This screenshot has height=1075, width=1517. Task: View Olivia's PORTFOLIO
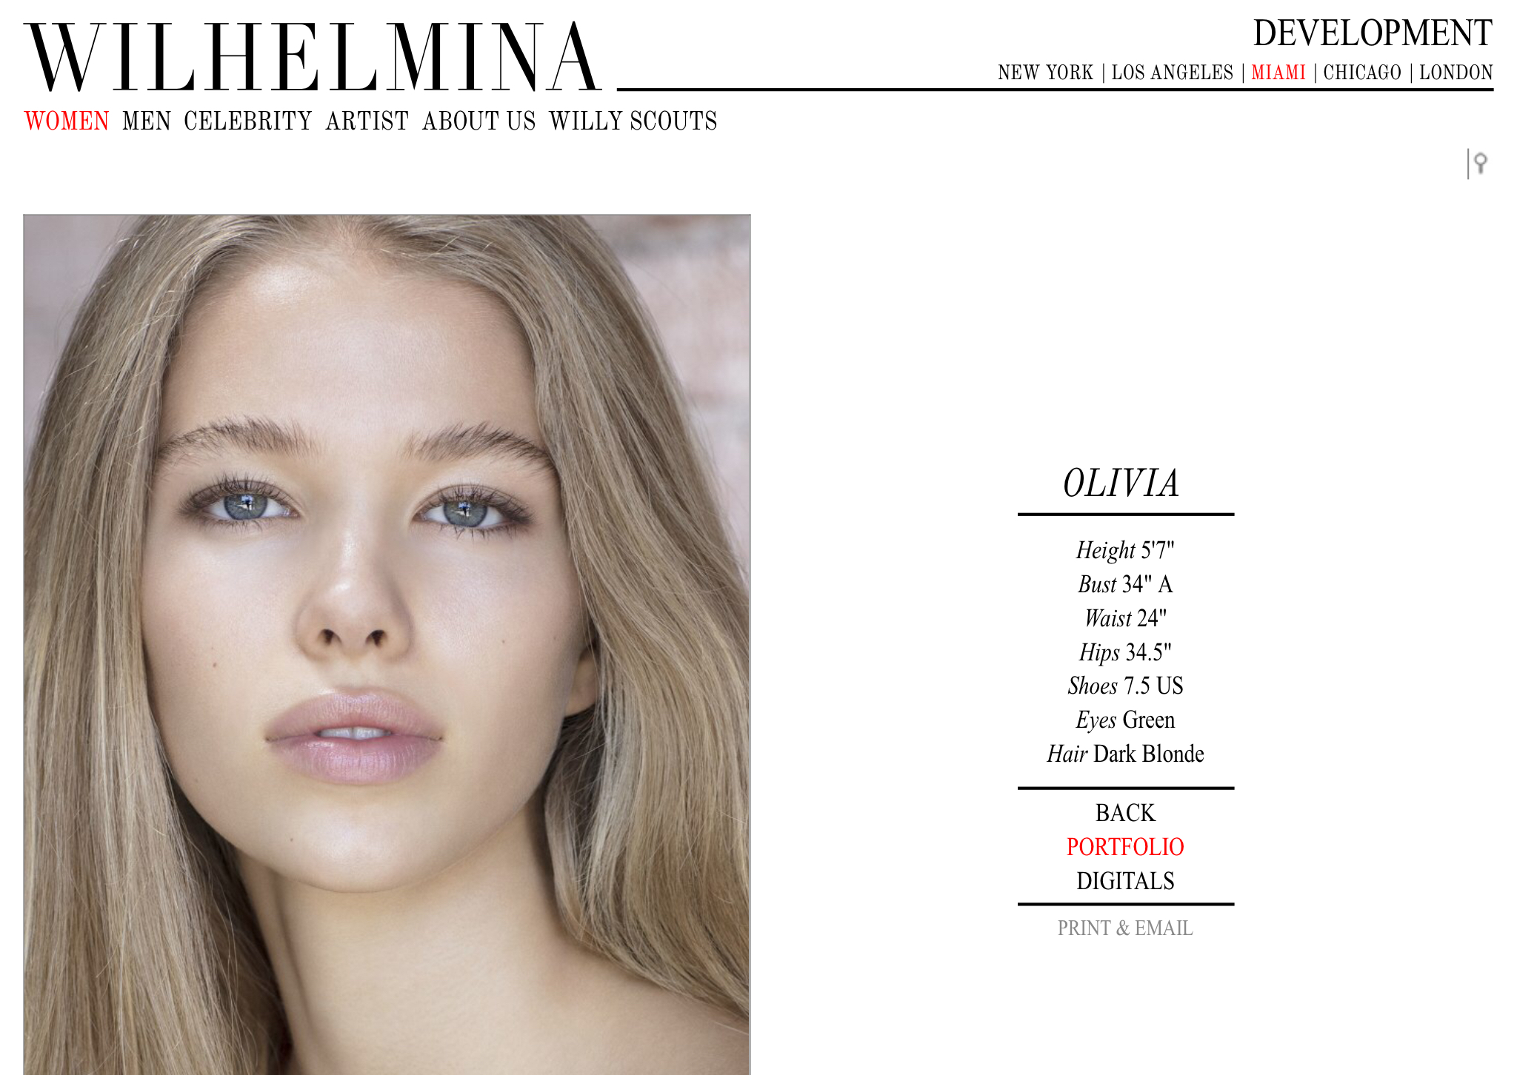[x=1125, y=847]
